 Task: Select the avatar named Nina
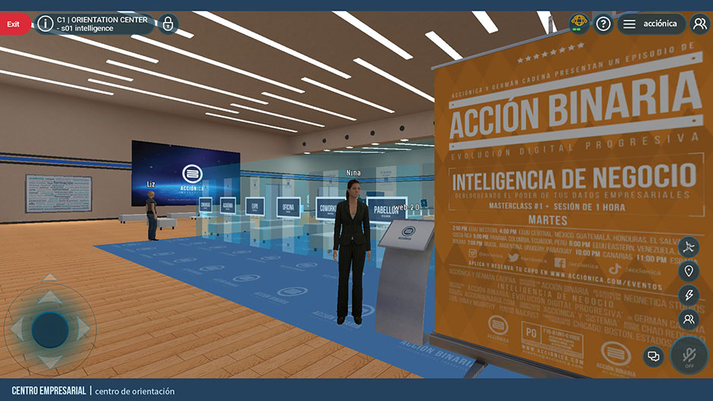(x=352, y=252)
